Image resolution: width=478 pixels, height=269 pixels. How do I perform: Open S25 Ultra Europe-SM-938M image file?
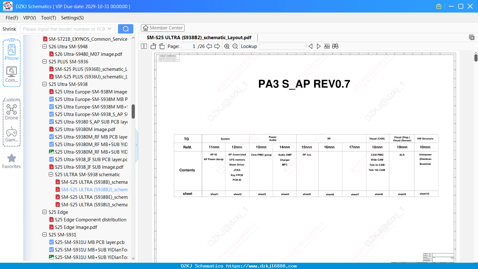click(x=88, y=92)
